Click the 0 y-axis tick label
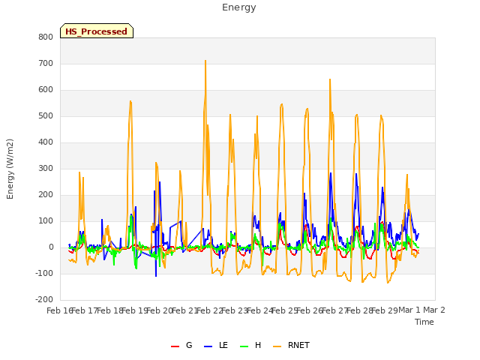This screenshot has height=360, width=480. click(x=51, y=247)
